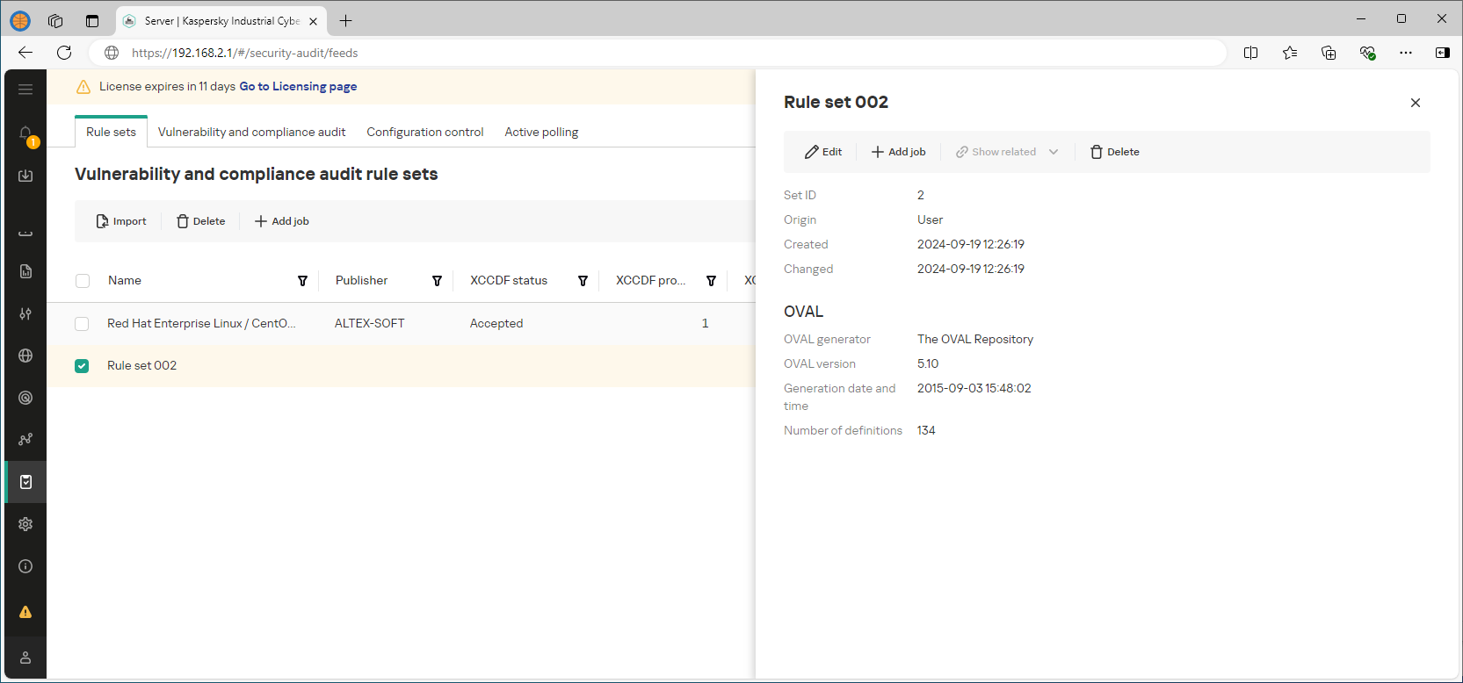Click the Import button in toolbar
Viewport: 1463px width, 683px height.
click(121, 221)
